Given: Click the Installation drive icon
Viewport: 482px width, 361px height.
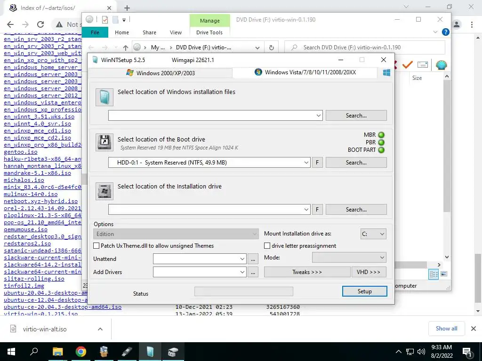Looking at the screenshot, I should [x=104, y=191].
